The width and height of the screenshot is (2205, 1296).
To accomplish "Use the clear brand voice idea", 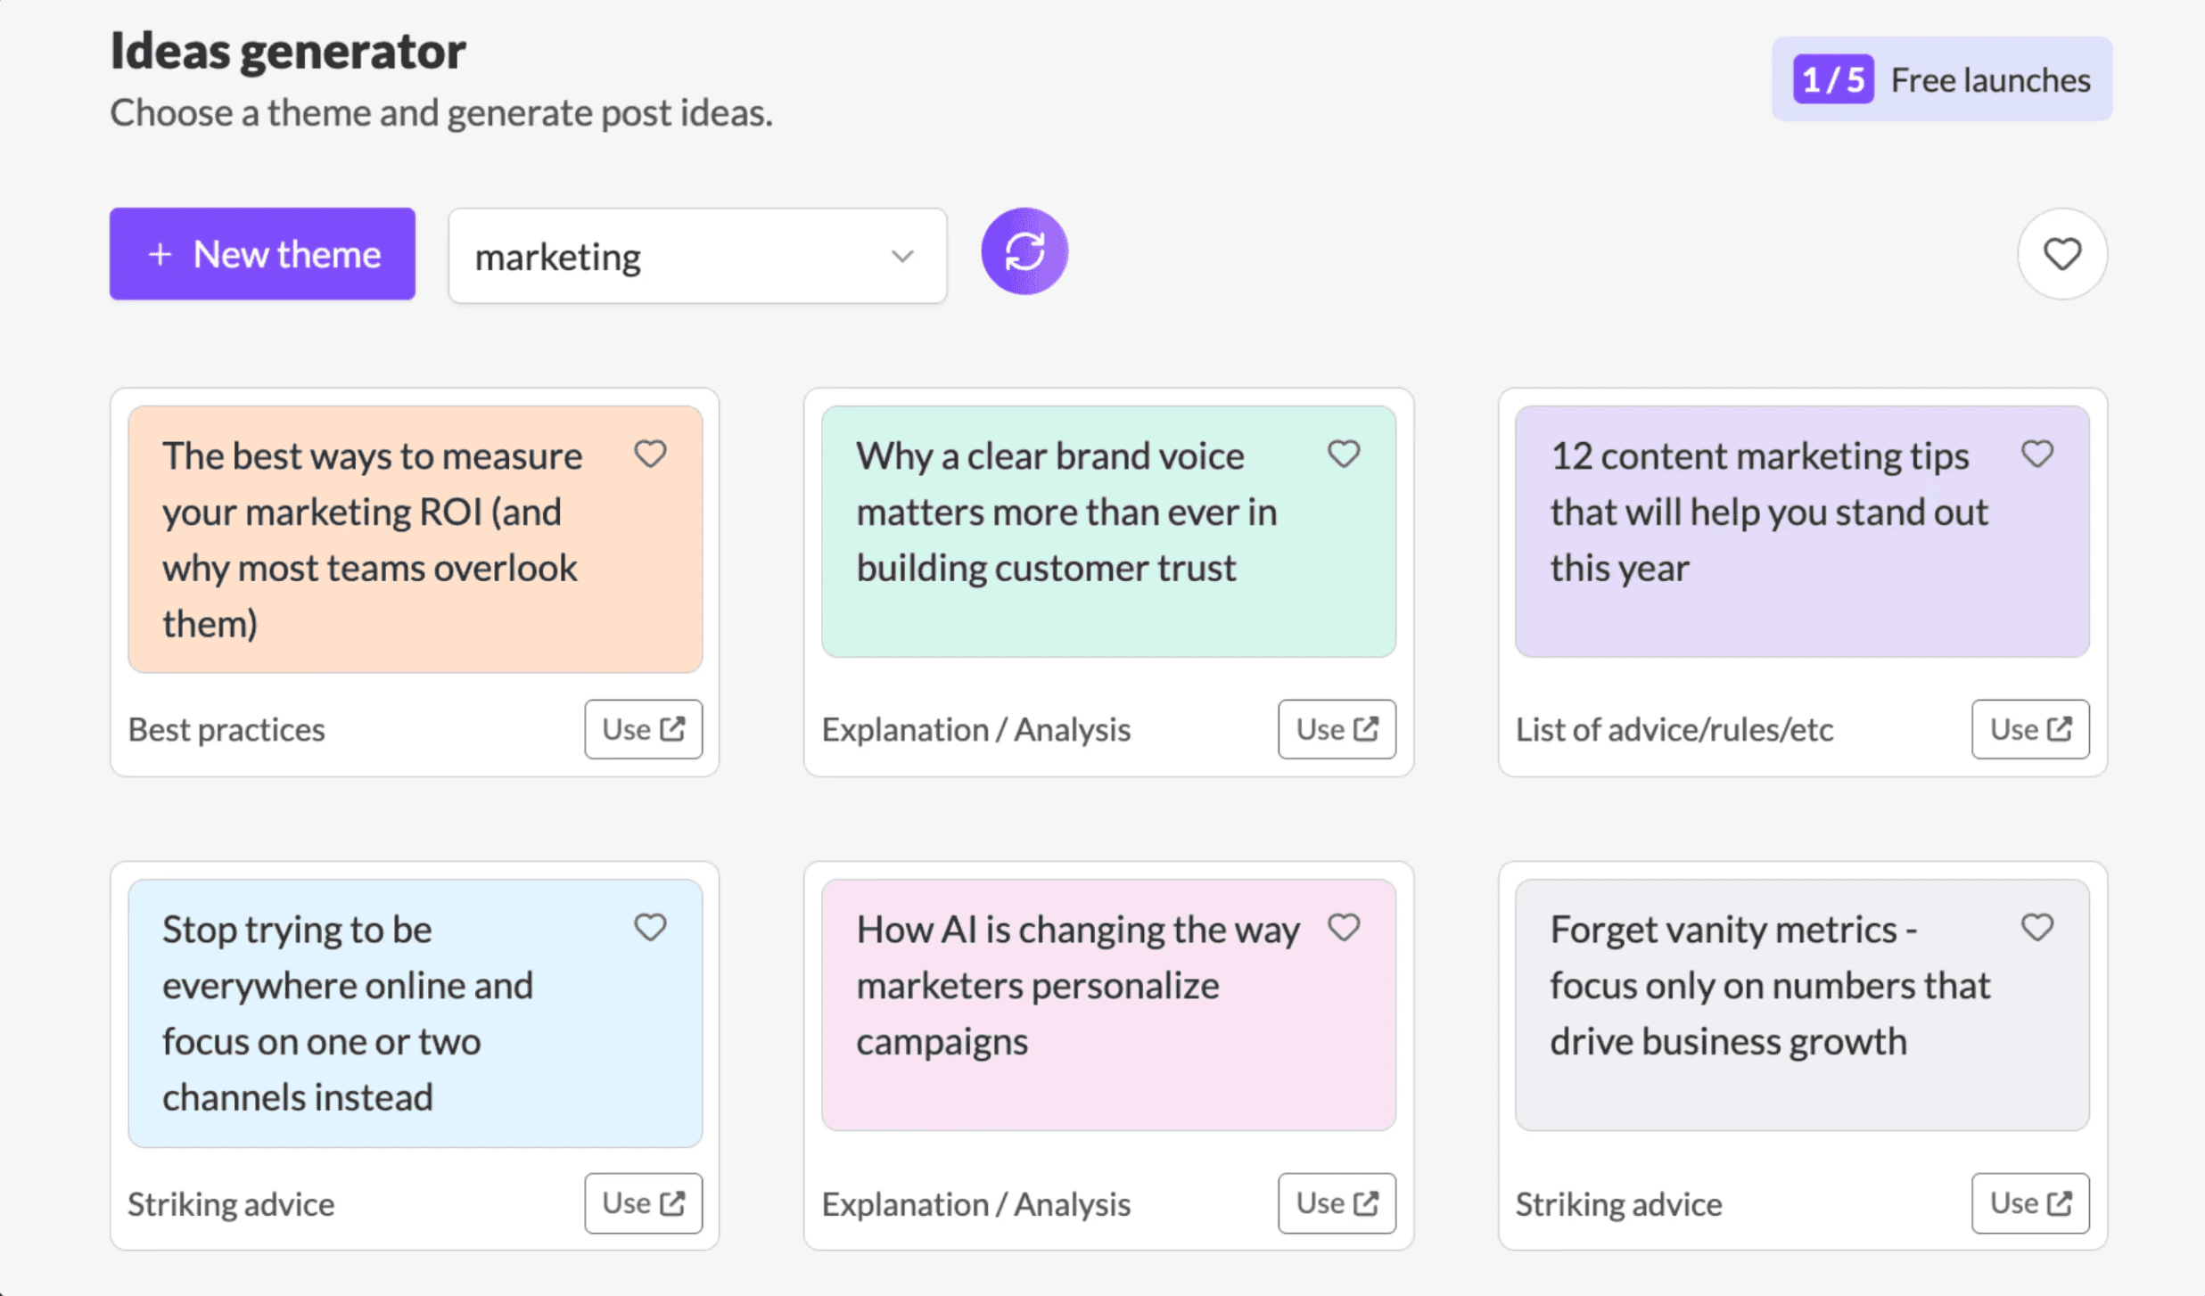I will (1337, 729).
